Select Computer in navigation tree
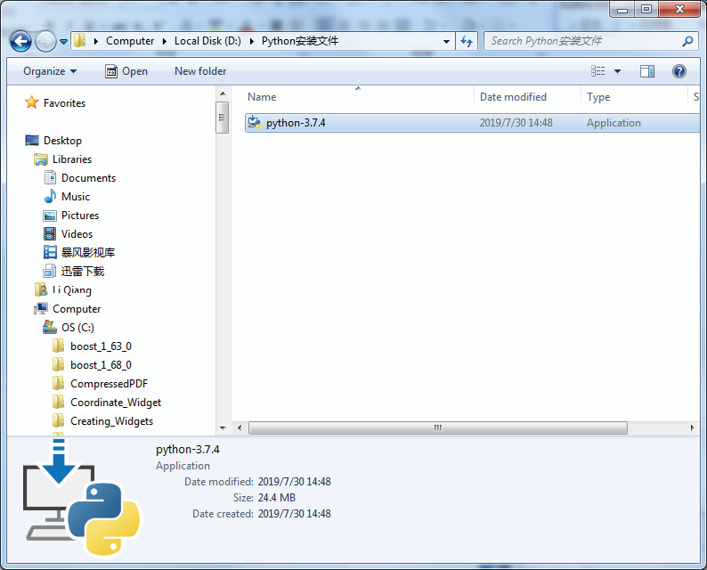The width and height of the screenshot is (707, 570). tap(77, 309)
